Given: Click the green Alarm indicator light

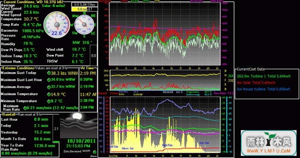Looking at the screenshot, I should 95,152.
